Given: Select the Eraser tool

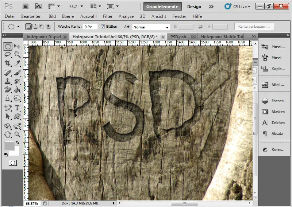Looking at the screenshot, I should (x=8, y=89).
